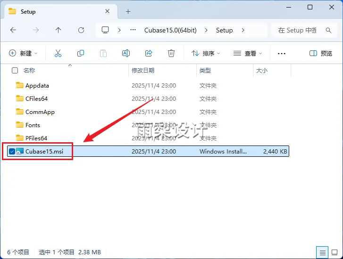This screenshot has width=343, height=259.
Task: Go back with the left arrow
Action: [x=13, y=30]
